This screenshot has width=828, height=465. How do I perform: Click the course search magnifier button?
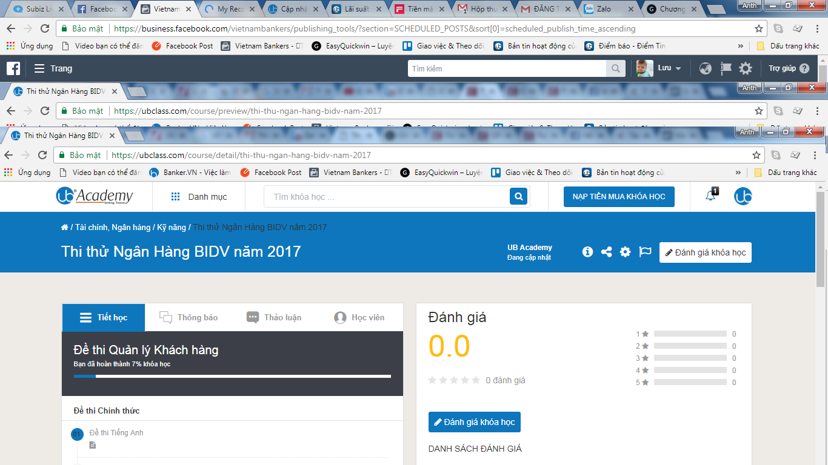[518, 196]
